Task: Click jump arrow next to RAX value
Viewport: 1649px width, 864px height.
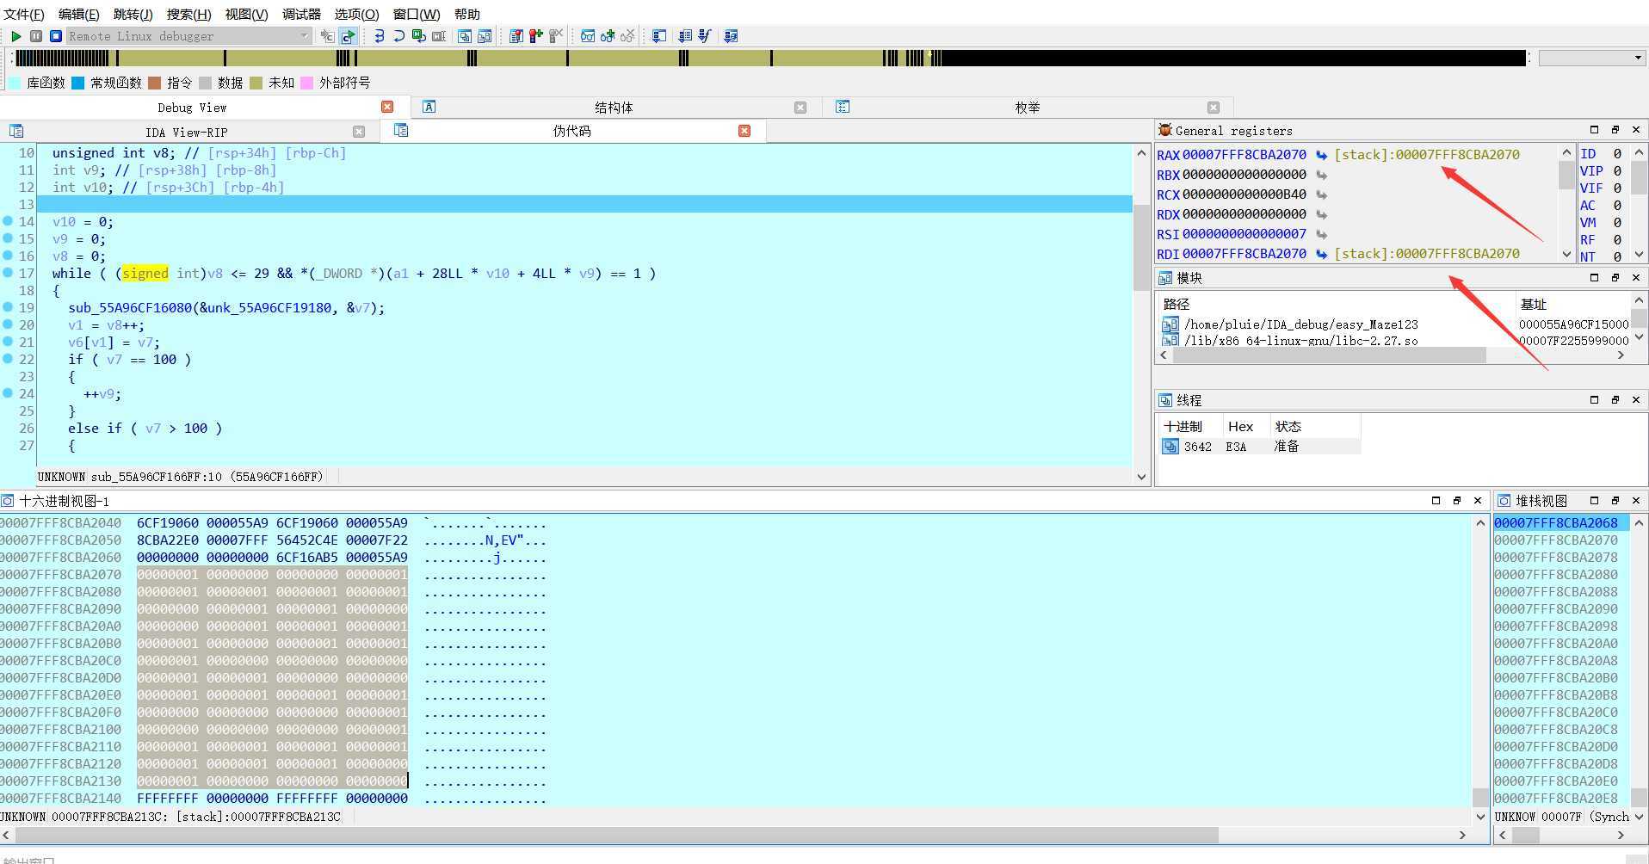Action: (x=1321, y=155)
